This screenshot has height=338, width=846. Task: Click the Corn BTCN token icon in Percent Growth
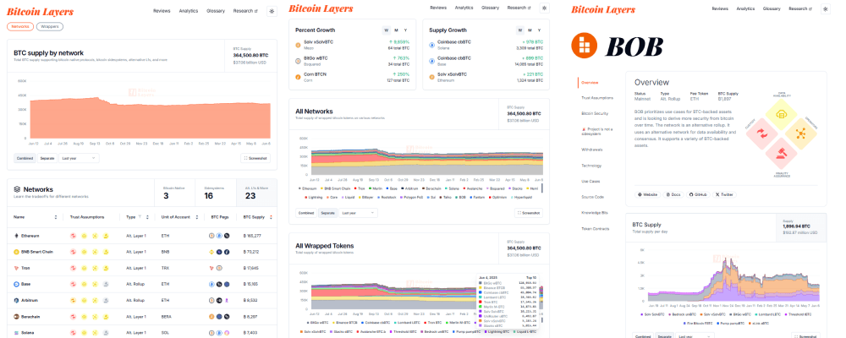click(298, 77)
